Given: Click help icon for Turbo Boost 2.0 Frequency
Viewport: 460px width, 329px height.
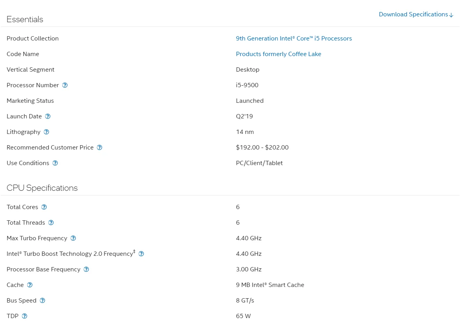Looking at the screenshot, I should (141, 254).
